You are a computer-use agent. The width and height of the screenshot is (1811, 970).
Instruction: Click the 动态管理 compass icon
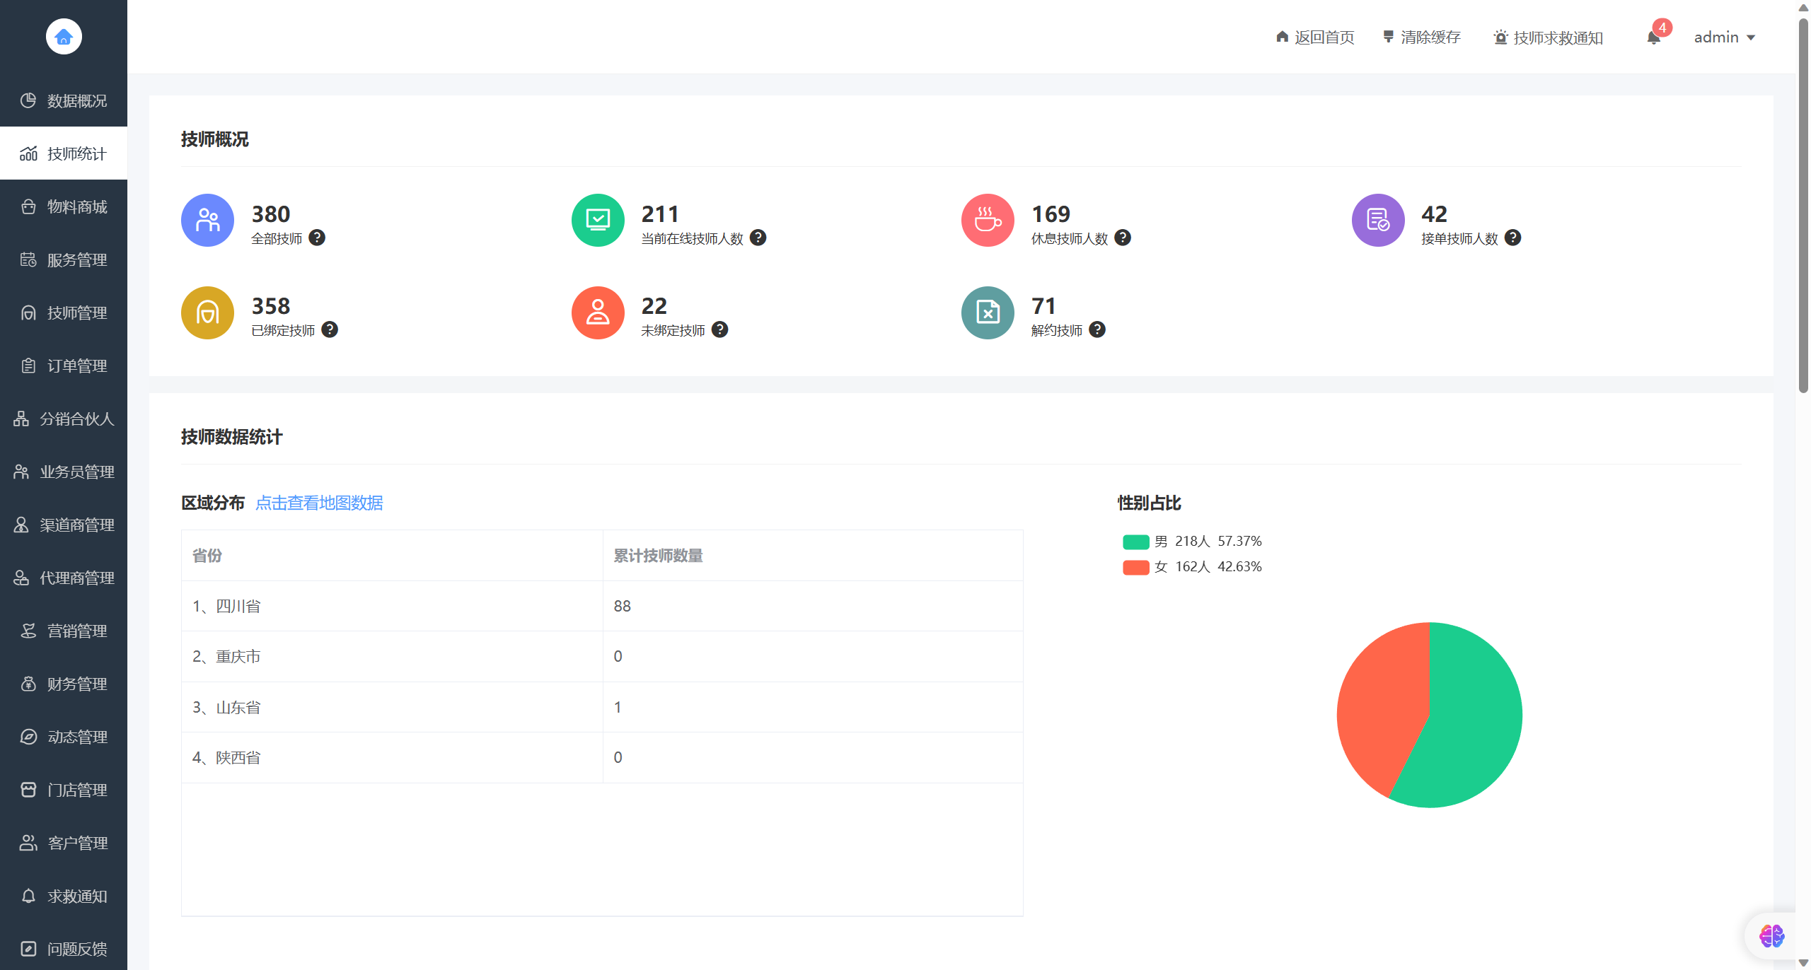coord(28,737)
